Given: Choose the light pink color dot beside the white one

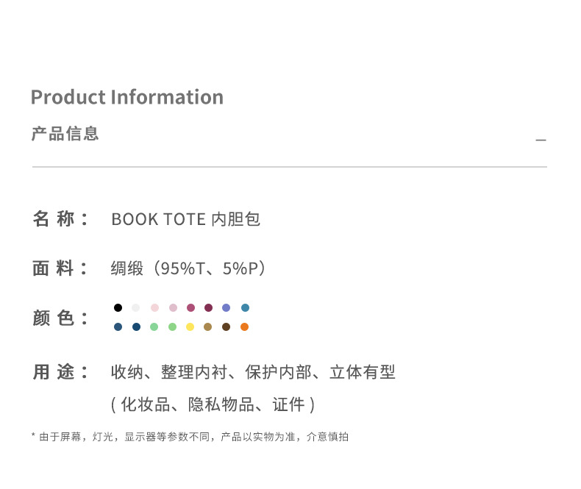Looking at the screenshot, I should pos(154,307).
